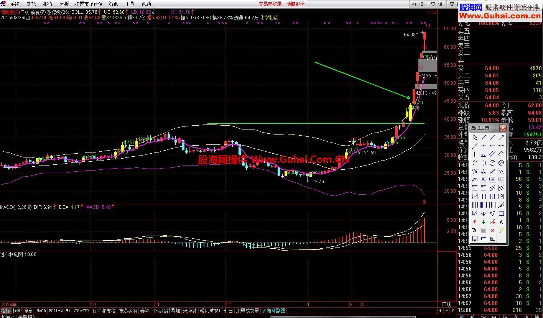
Task: Open the 功能 menu
Action: (x=31, y=4)
